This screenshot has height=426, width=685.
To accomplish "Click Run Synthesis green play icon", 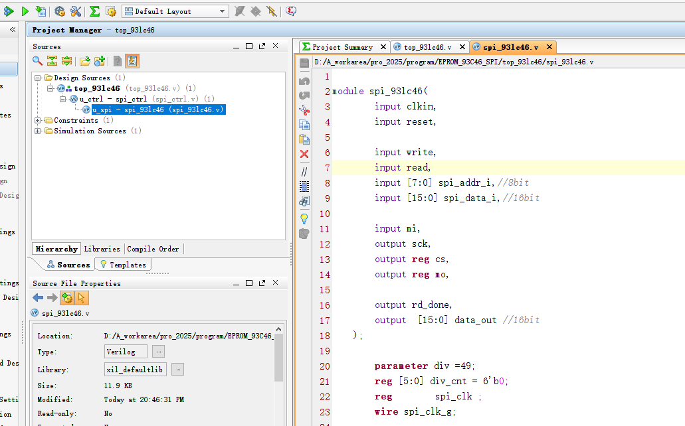I will [x=25, y=11].
